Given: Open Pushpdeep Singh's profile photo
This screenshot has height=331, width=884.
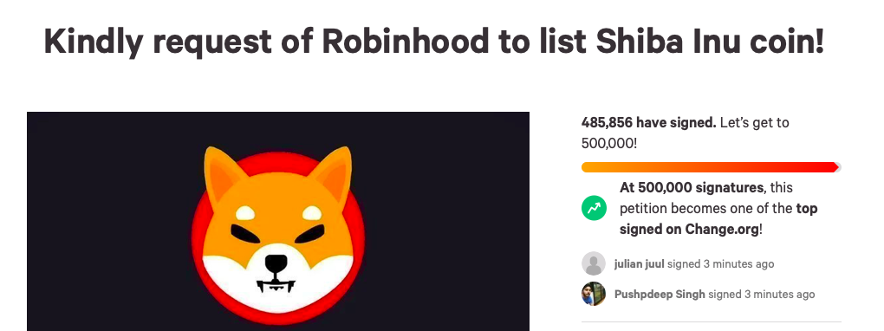Looking at the screenshot, I should 594,294.
